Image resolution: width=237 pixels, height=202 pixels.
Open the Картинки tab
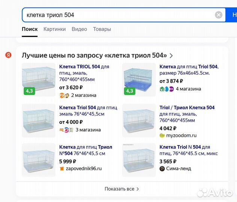pyautogui.click(x=55, y=29)
